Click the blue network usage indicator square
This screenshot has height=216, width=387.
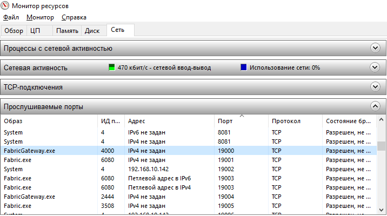click(244, 67)
